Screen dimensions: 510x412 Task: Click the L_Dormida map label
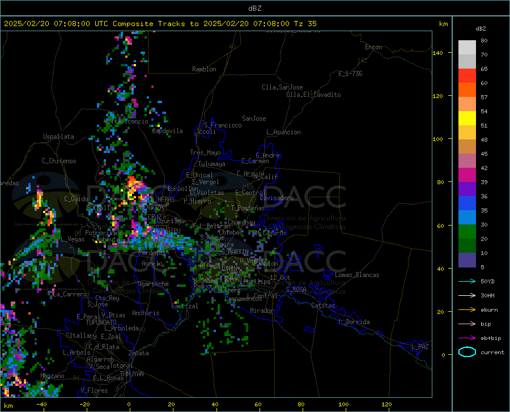click(x=354, y=322)
